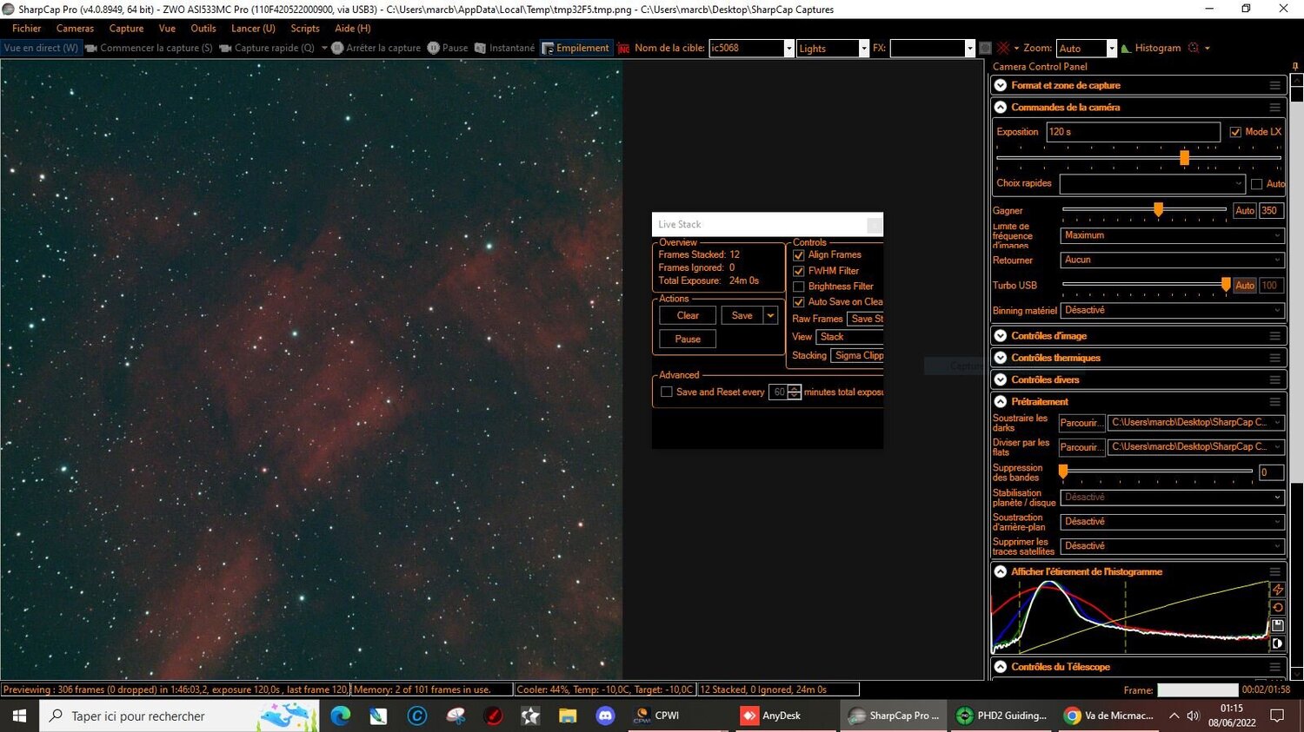Open the Binning matériel dropdown
Image resolution: width=1304 pixels, height=732 pixels.
pos(1172,311)
